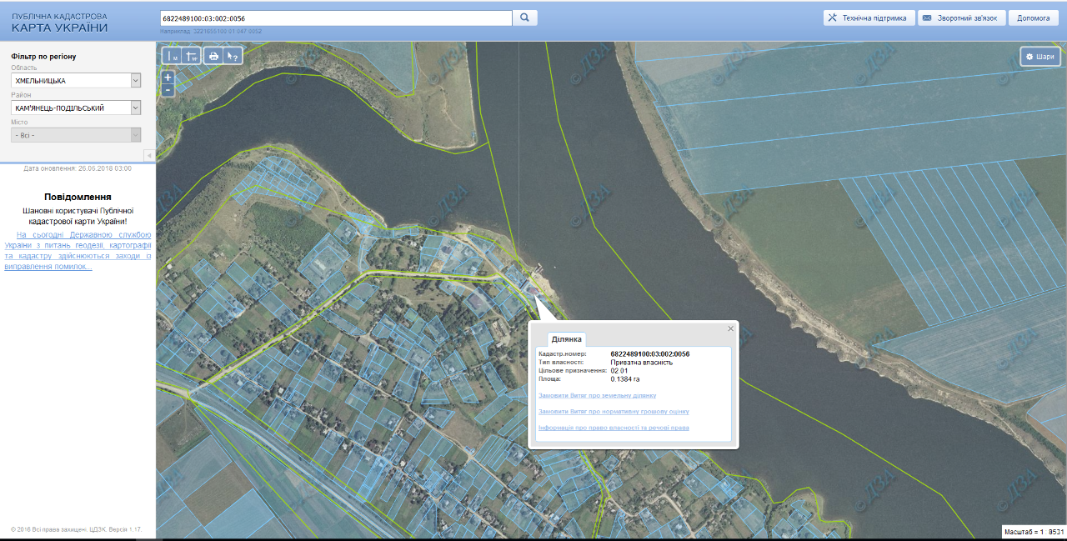Click the magnifier search button
The image size is (1067, 541).
click(x=525, y=18)
